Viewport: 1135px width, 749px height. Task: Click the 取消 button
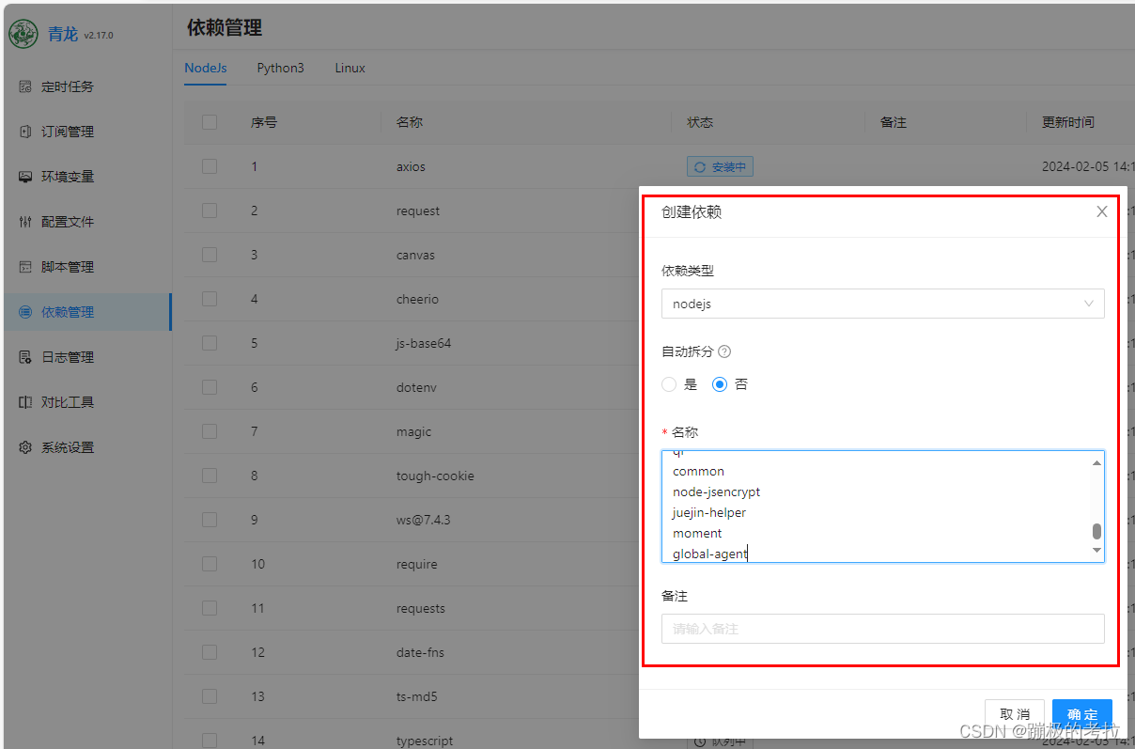pyautogui.click(x=1015, y=714)
